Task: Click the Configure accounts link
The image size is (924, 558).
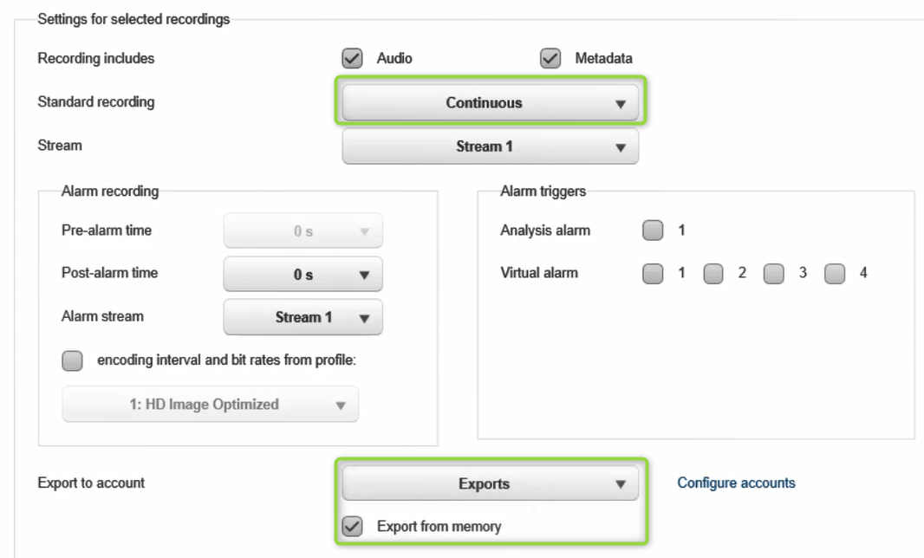Action: (736, 483)
